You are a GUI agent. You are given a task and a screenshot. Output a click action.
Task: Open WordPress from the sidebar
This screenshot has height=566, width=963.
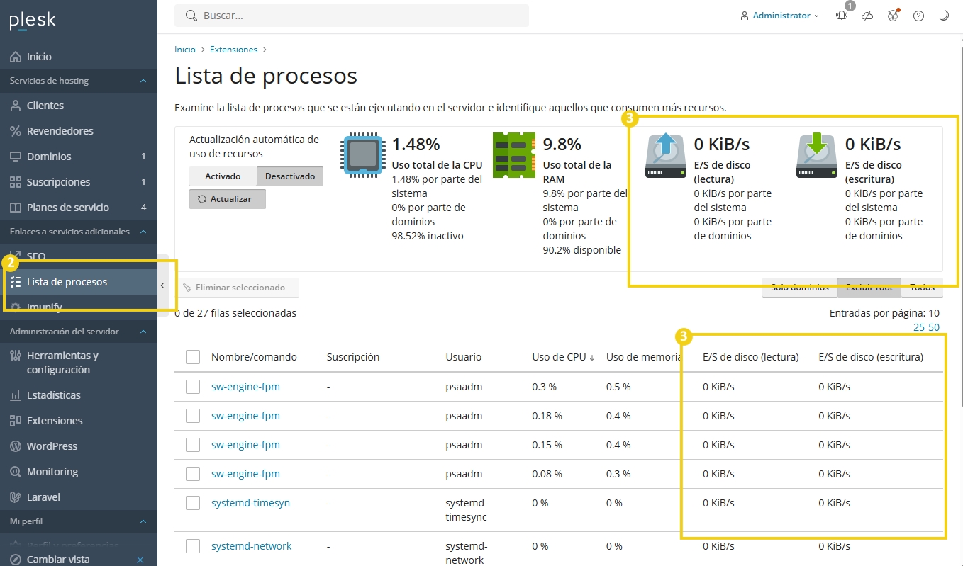pyautogui.click(x=52, y=446)
